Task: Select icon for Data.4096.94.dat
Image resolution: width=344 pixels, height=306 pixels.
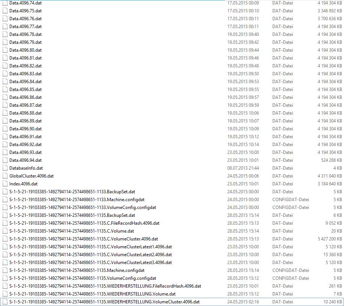Action: point(5,160)
